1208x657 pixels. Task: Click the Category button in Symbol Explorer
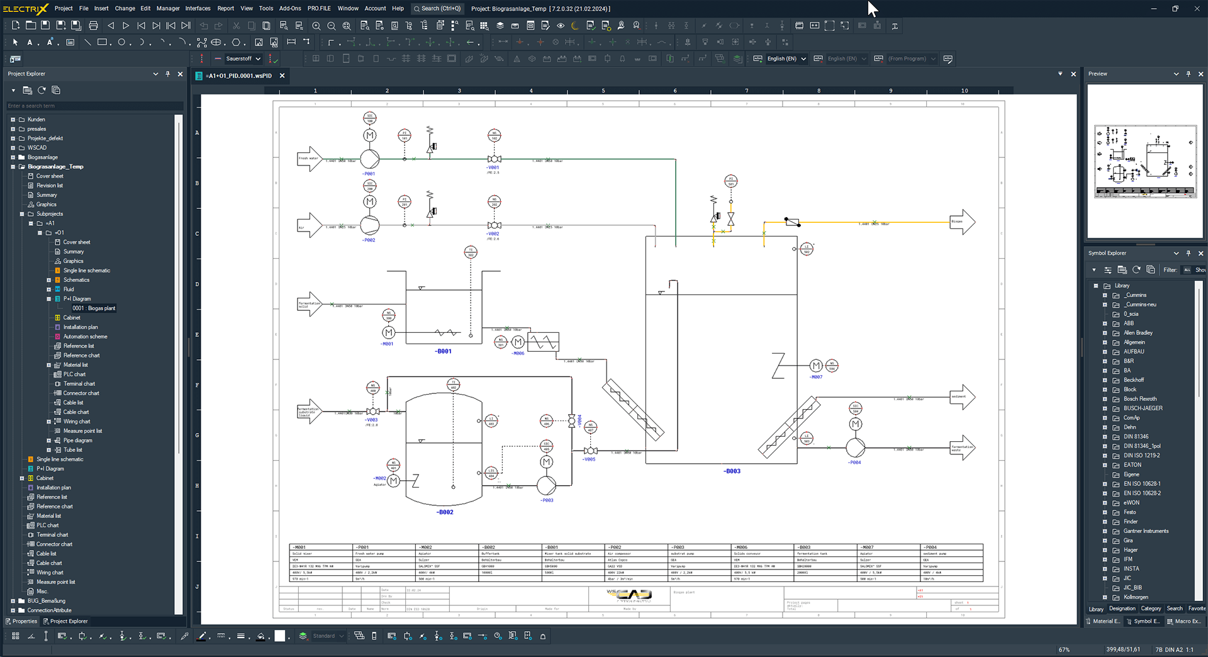coord(1151,609)
